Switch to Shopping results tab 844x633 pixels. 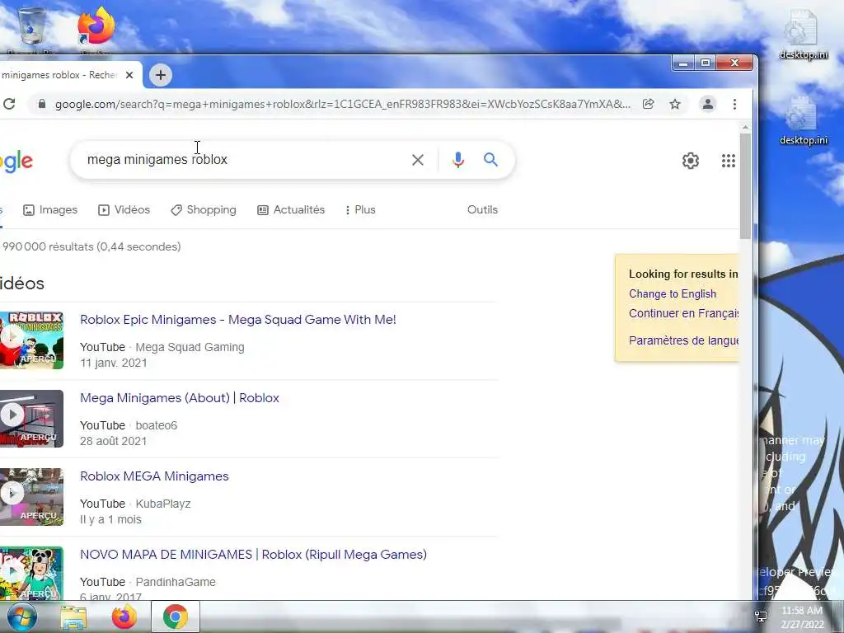click(x=204, y=210)
